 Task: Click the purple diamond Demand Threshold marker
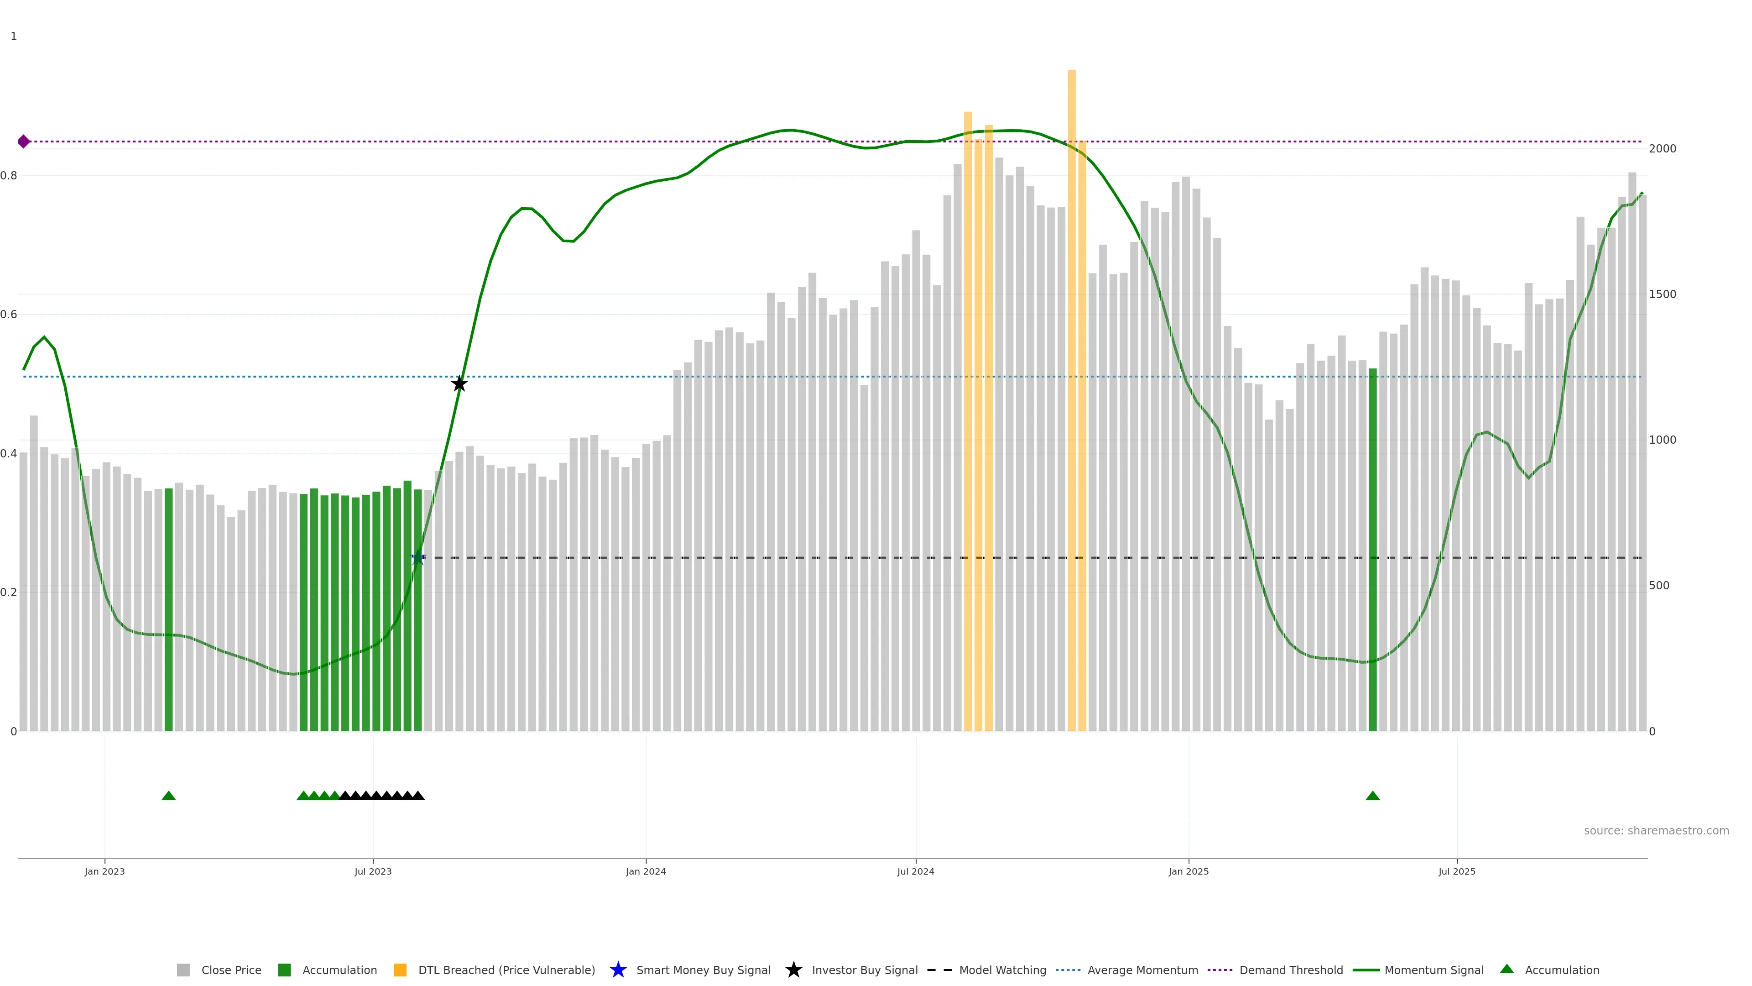click(x=24, y=142)
